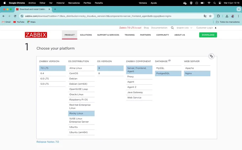Open the SOLUTIONS menu
242x150 pixels.
tap(86, 35)
